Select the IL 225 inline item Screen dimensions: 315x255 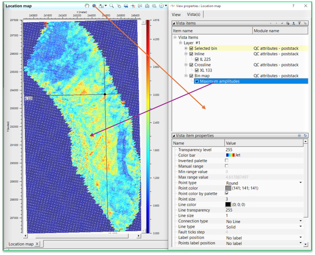[x=206, y=59]
